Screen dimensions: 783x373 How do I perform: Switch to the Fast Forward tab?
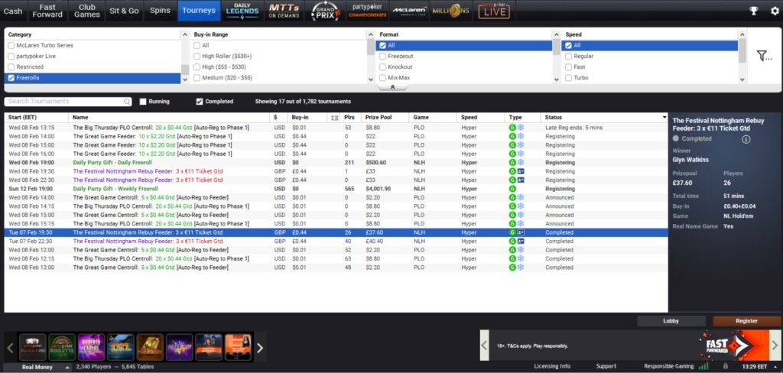(47, 11)
